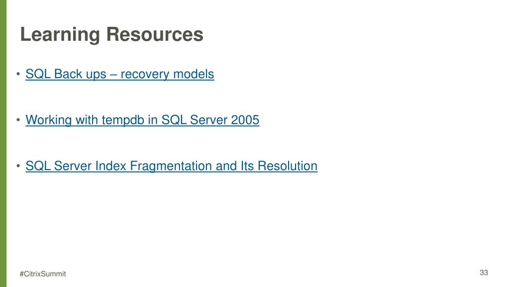Screen dimensions: 509x287
Task: Open Working with tempdb in SQL Server 2005
Action: point(142,120)
